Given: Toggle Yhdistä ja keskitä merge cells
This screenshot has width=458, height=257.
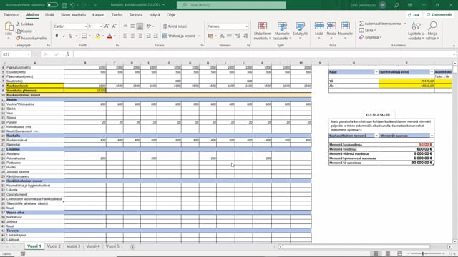Looking at the screenshot, I should 179,36.
